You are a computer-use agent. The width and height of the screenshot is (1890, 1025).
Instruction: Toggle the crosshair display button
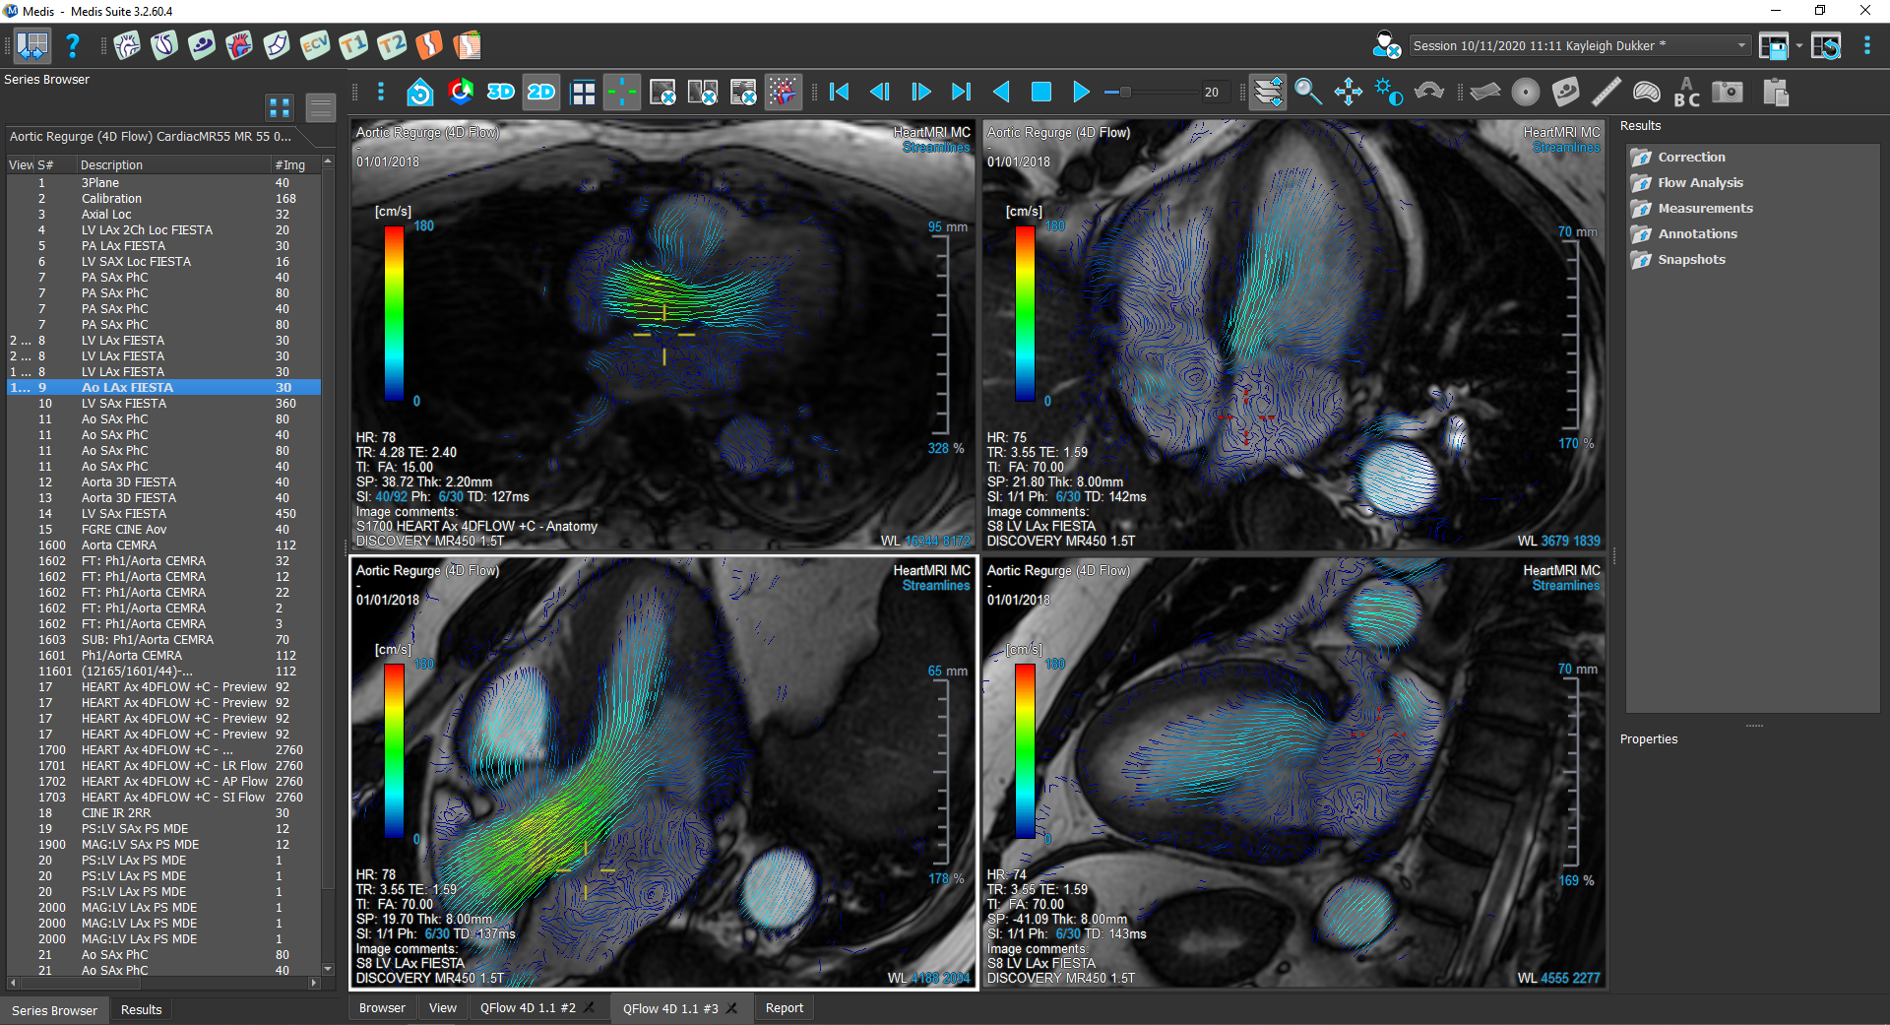622,93
